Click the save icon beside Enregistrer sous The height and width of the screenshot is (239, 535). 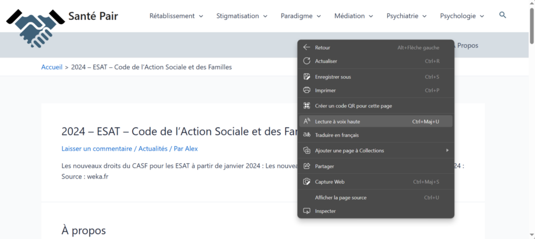tap(307, 77)
